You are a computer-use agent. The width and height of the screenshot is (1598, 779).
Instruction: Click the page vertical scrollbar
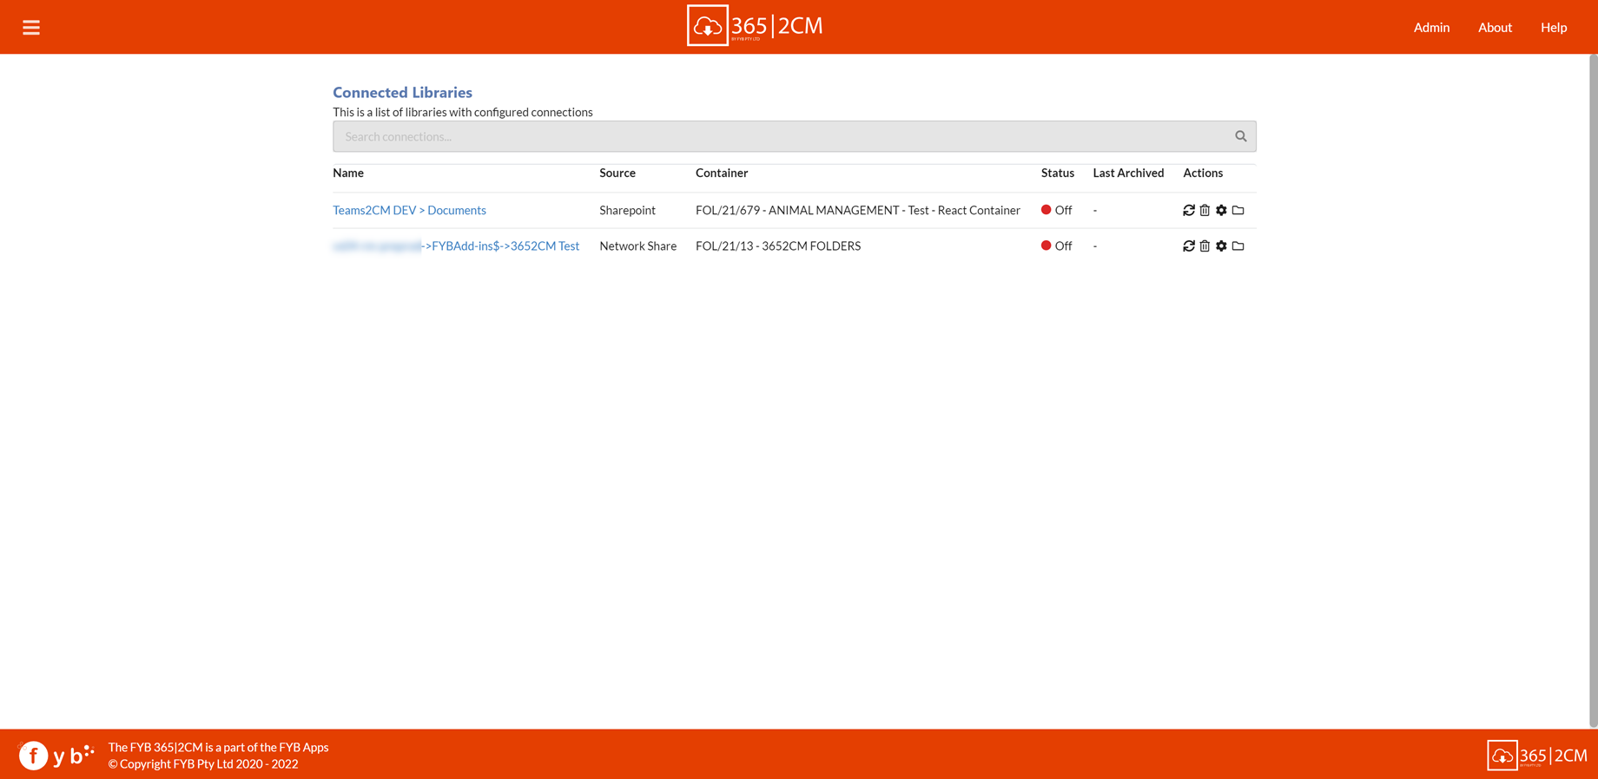coord(1593,390)
